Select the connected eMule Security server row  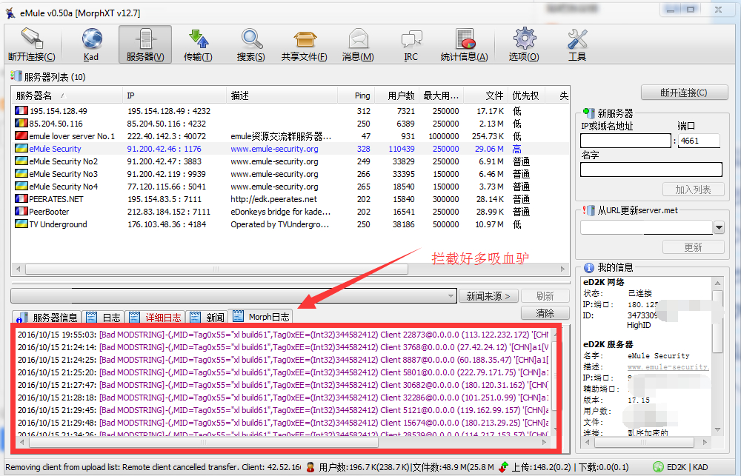[x=290, y=148]
